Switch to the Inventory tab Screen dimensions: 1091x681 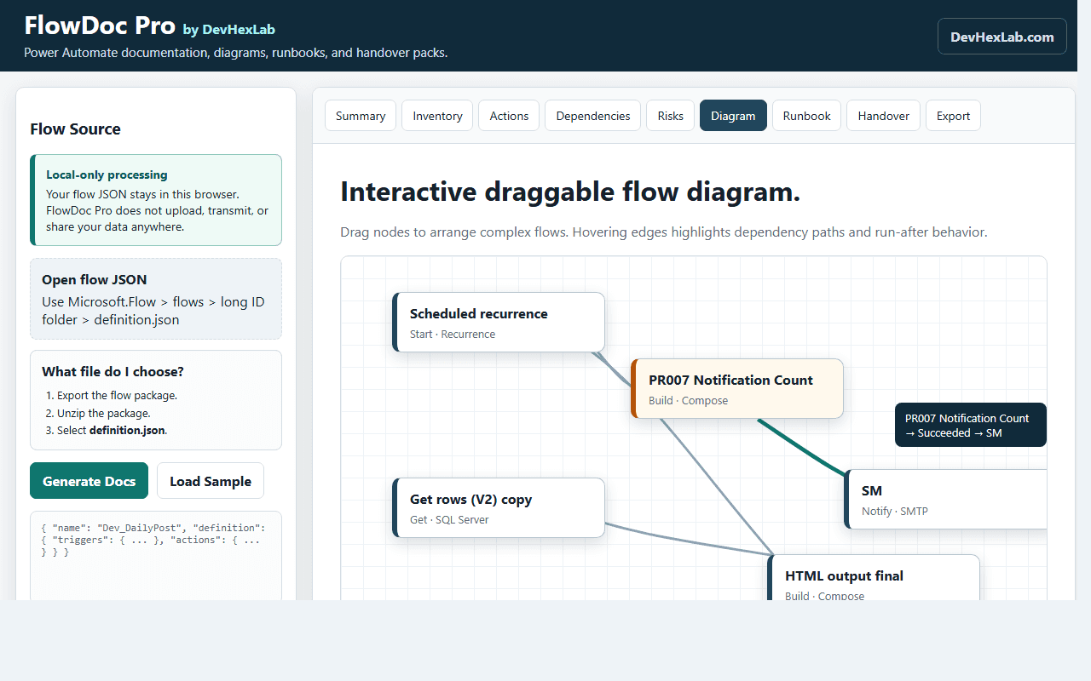pyautogui.click(x=437, y=116)
